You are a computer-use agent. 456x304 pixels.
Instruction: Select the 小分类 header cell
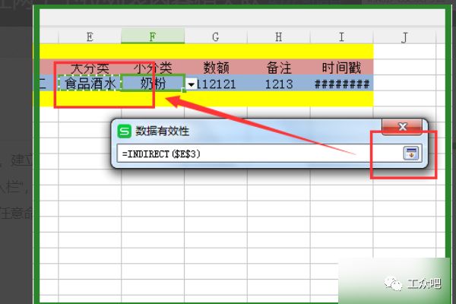click(152, 68)
